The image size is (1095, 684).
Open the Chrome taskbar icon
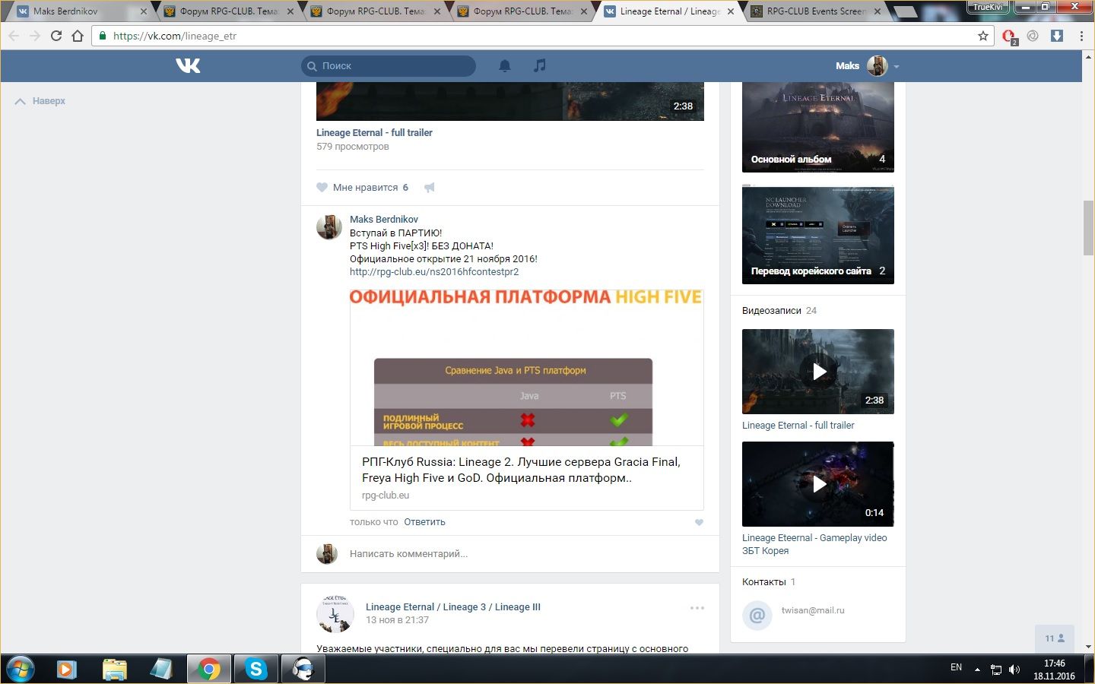tap(209, 670)
